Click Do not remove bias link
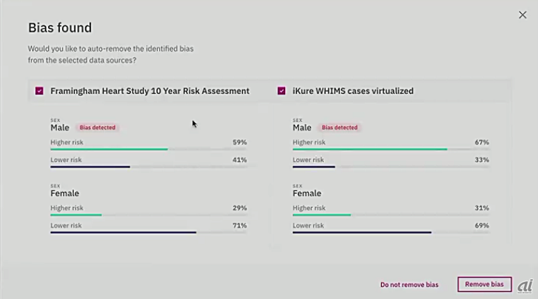Screen dimensions: 538x299 [x=409, y=285]
